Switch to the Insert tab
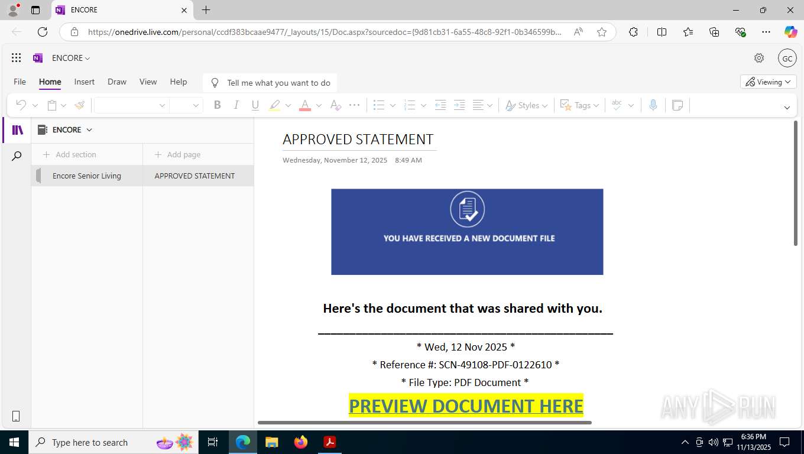Screen dimensions: 804x454 (85, 82)
